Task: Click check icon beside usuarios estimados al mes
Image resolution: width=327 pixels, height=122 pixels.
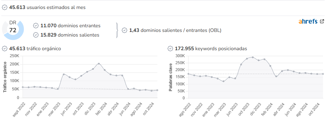Action: point(5,8)
